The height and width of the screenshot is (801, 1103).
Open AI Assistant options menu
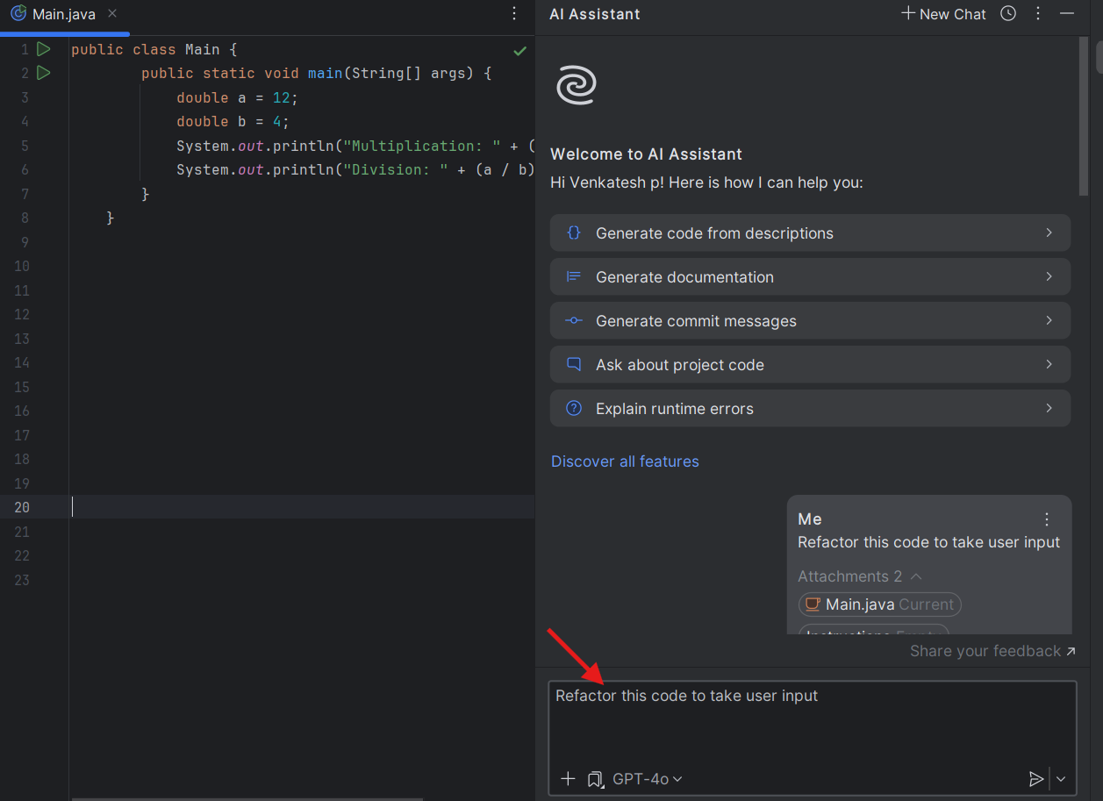[1038, 13]
